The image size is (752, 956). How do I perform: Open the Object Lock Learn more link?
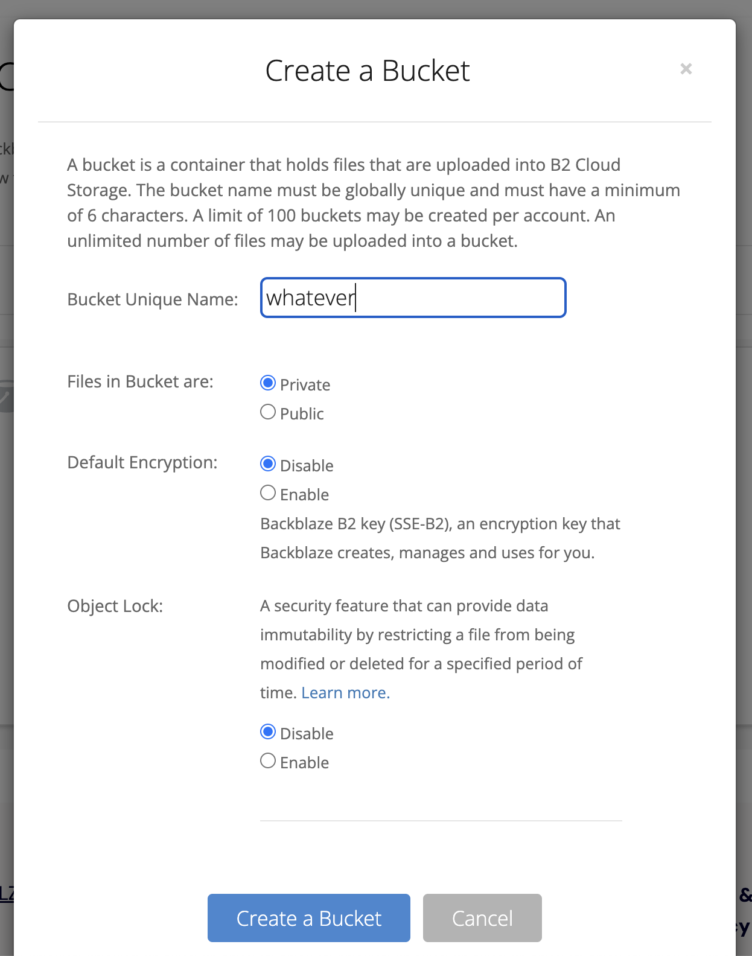pyautogui.click(x=345, y=693)
